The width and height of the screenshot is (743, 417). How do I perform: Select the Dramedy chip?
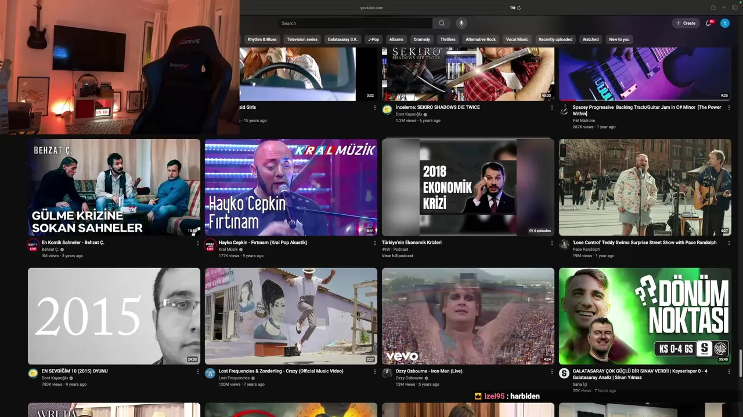[421, 39]
